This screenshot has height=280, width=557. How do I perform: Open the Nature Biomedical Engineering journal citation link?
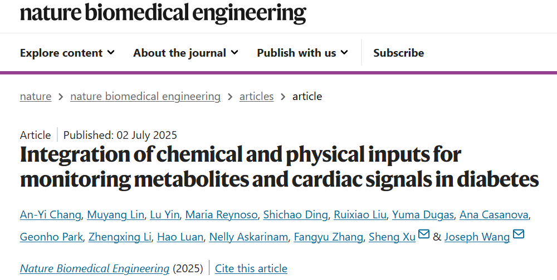tap(95, 268)
